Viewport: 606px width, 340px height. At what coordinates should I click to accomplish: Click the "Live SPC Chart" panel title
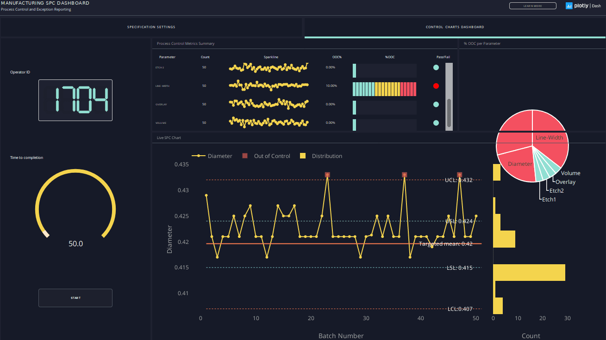pyautogui.click(x=169, y=138)
